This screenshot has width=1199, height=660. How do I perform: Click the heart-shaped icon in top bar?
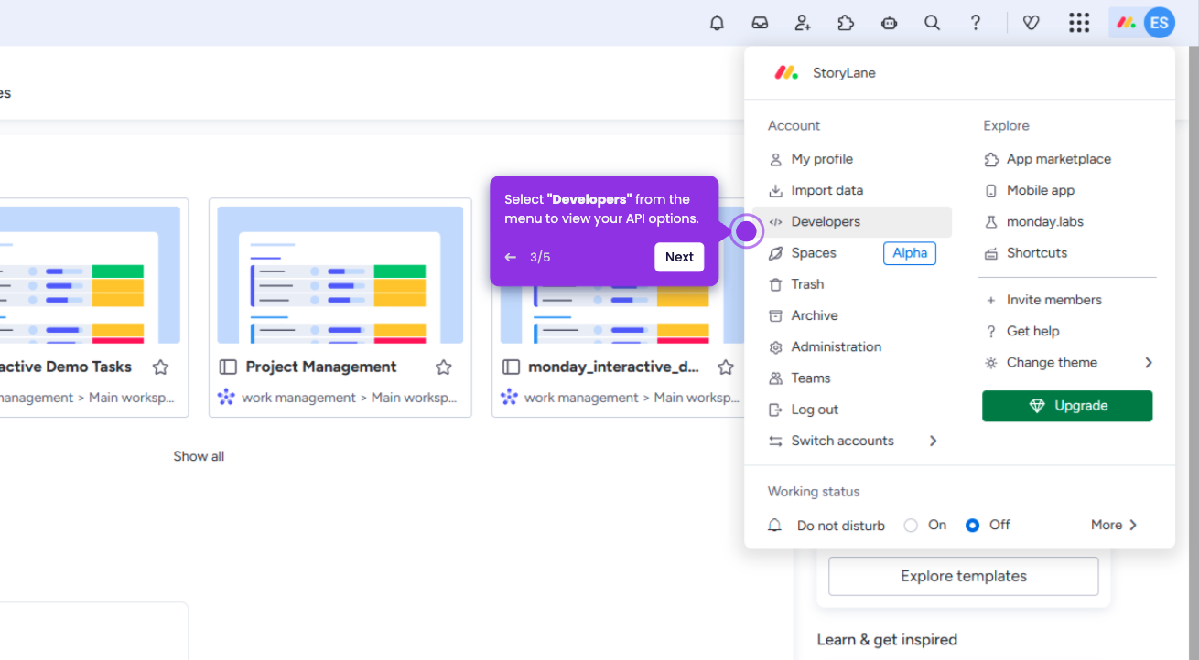[x=1031, y=23]
